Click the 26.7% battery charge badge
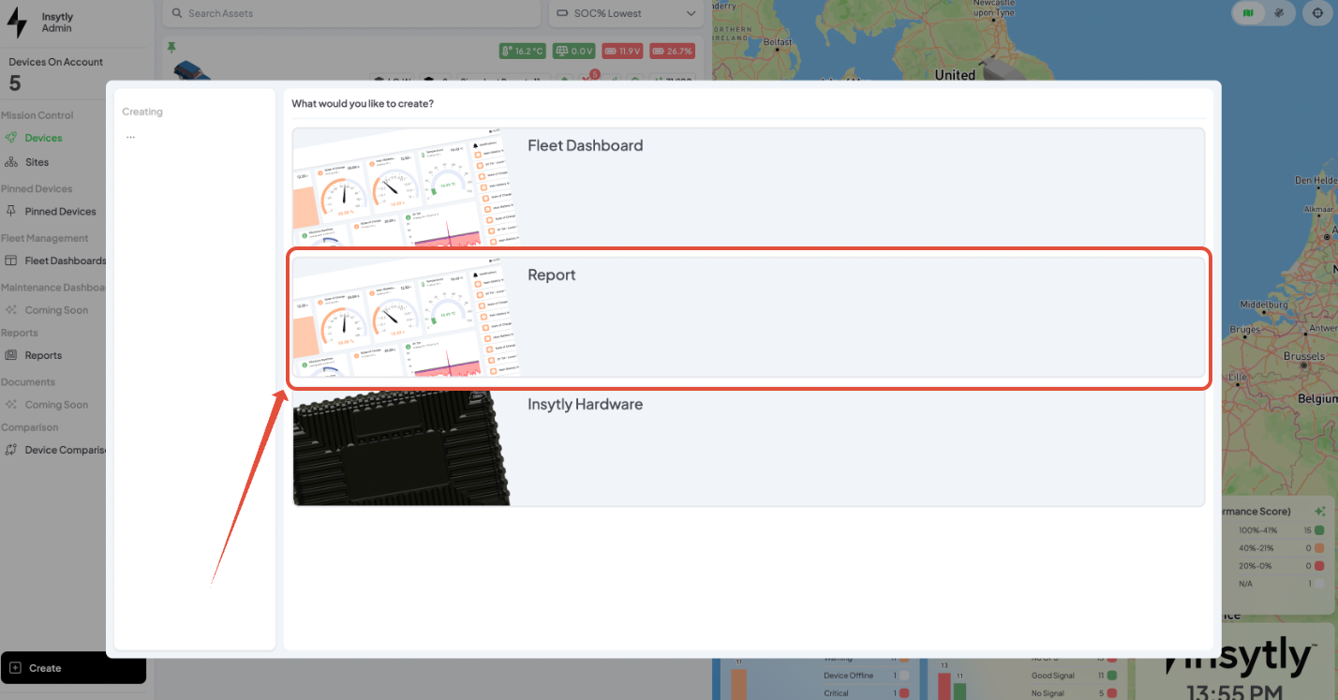 click(x=673, y=52)
